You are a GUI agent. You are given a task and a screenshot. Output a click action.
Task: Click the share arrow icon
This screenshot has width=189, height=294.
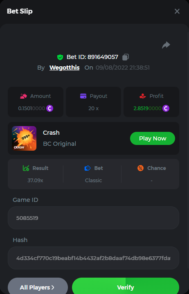pos(166,45)
